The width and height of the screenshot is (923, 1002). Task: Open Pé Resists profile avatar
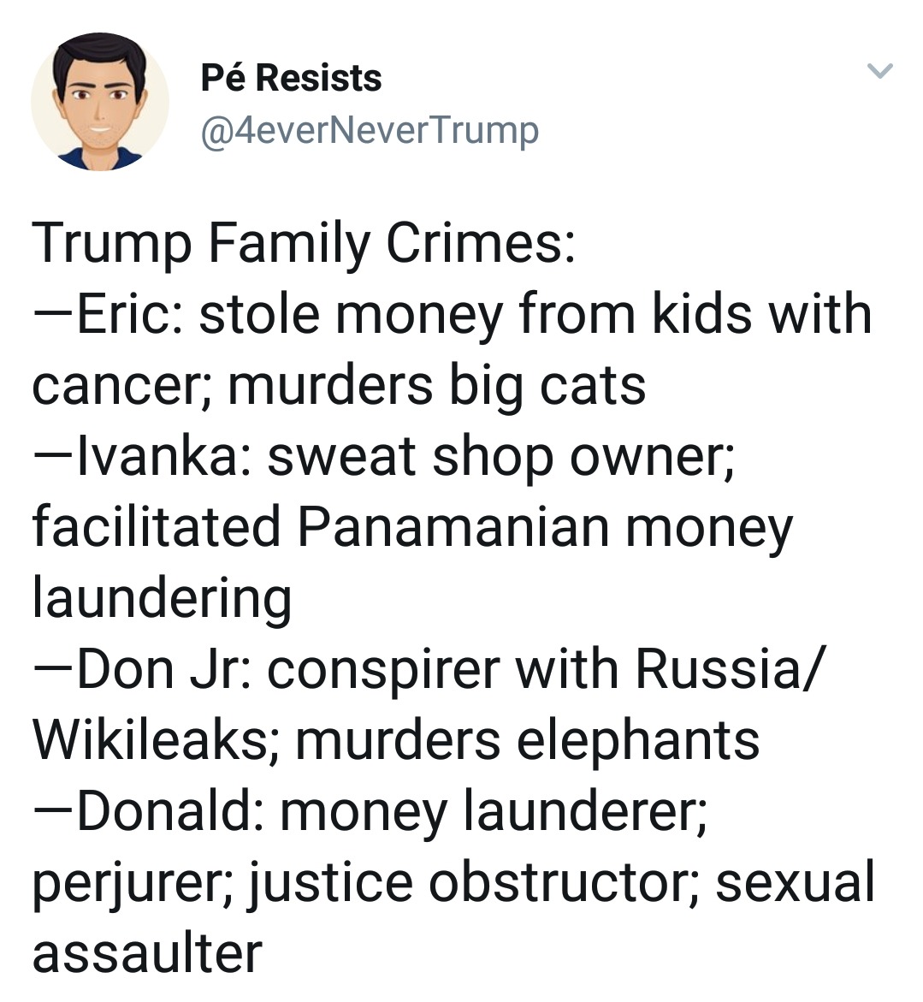point(99,102)
